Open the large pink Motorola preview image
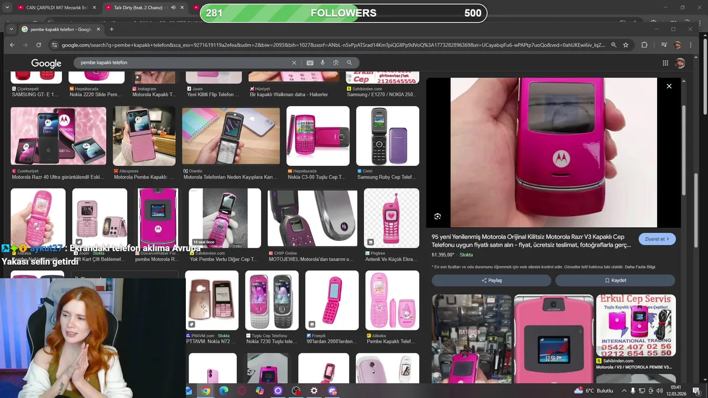Screen dimensions: 708x398 click(554, 153)
